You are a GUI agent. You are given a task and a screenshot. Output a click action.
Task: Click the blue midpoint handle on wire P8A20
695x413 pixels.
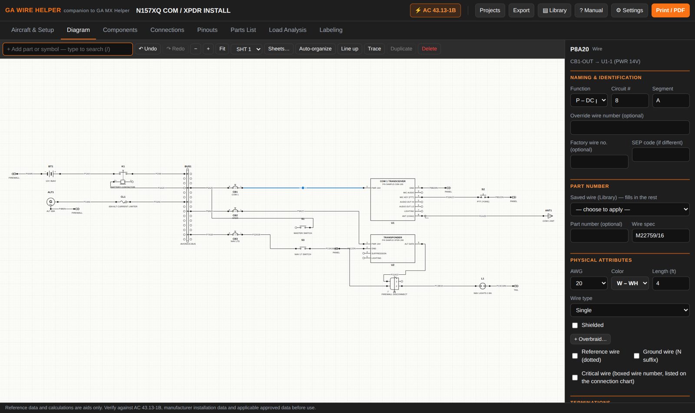(303, 188)
